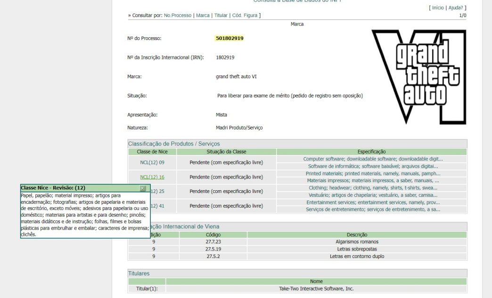Click the 'Classe de Nice' column header

coord(152,152)
